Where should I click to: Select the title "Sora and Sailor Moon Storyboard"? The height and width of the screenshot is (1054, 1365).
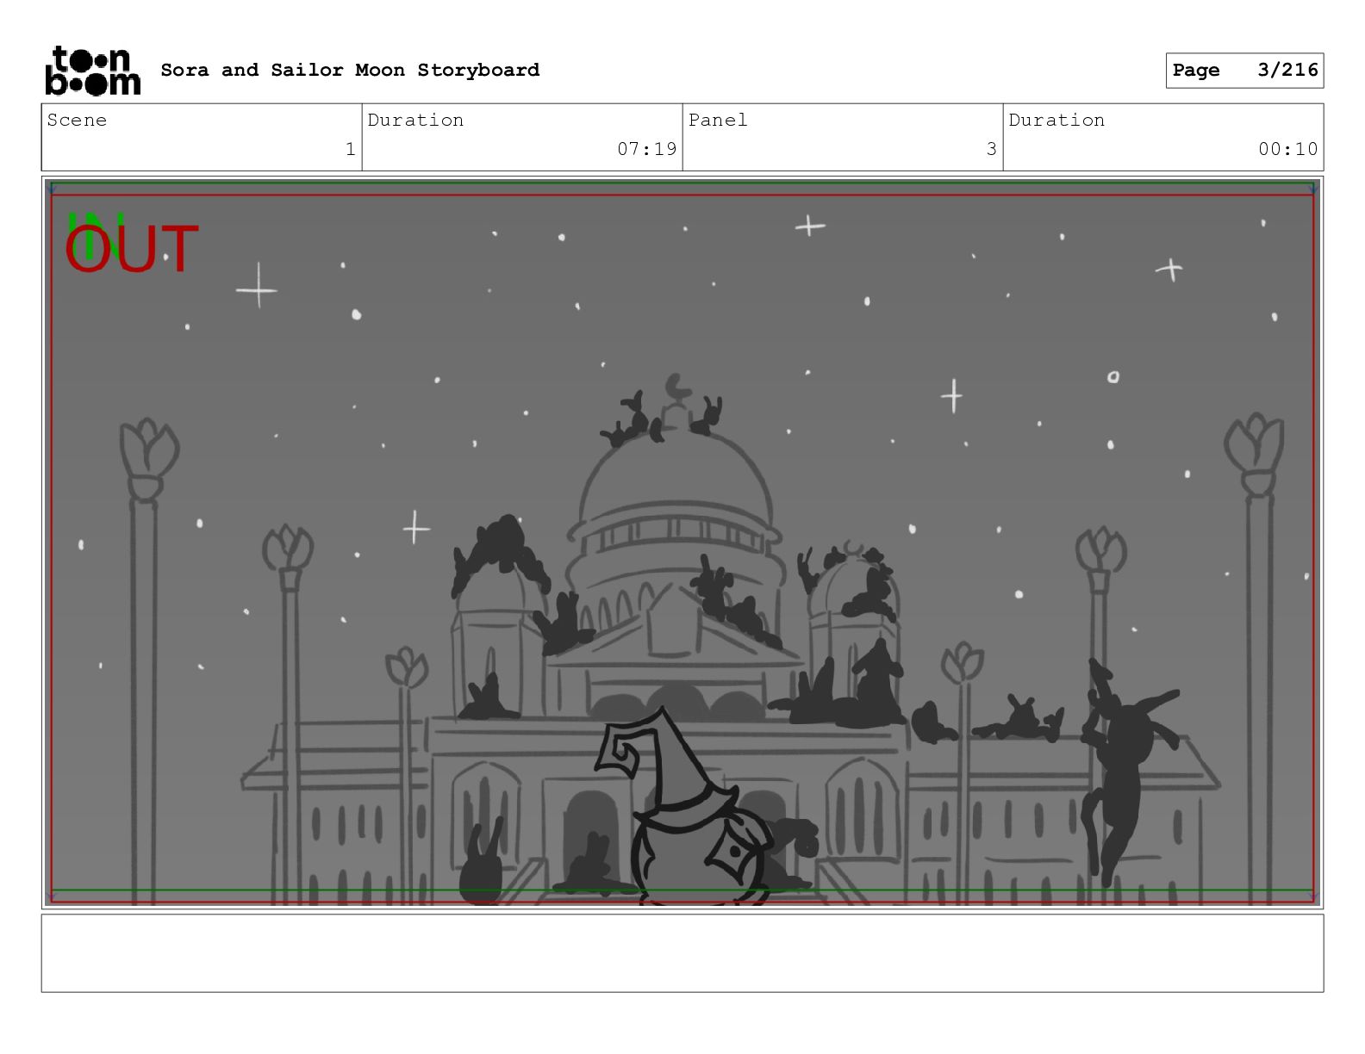(350, 70)
